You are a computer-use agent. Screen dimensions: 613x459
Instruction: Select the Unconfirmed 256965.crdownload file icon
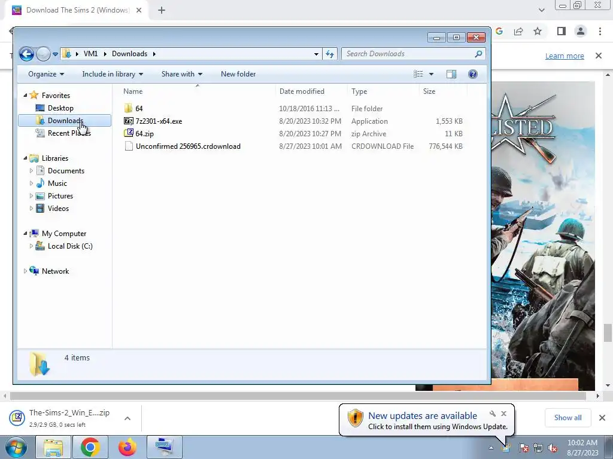pos(128,146)
